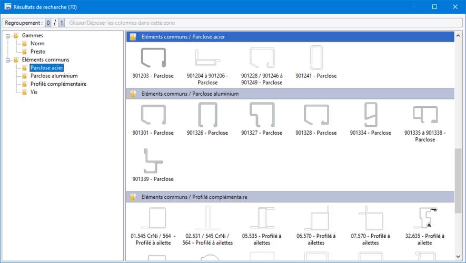Viewport: 466px width, 263px height.
Task: Select the Vis tree item
Action: coord(34,92)
